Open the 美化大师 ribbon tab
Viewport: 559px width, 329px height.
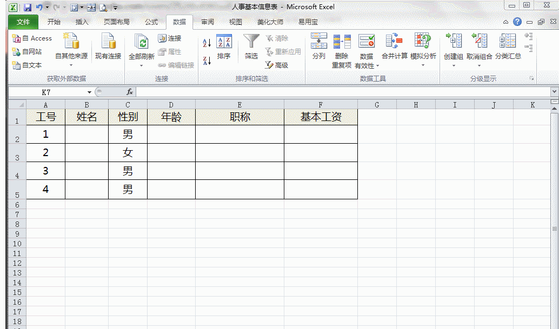click(x=270, y=22)
